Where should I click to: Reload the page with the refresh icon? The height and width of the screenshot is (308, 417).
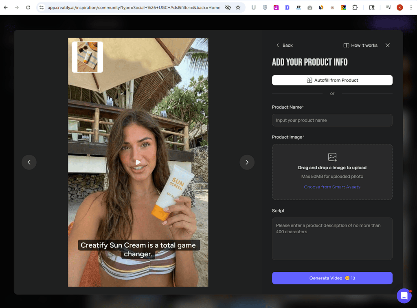point(28,7)
